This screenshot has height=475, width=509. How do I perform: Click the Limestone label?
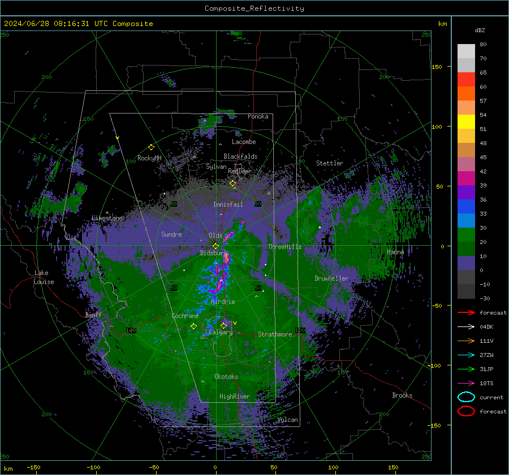[107, 218]
